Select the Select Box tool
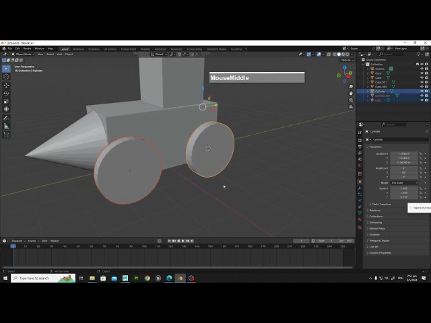 coord(6,69)
